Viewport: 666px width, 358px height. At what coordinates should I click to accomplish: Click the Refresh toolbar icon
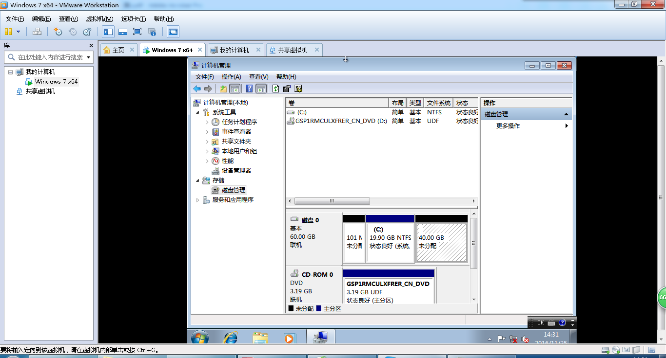[276, 89]
